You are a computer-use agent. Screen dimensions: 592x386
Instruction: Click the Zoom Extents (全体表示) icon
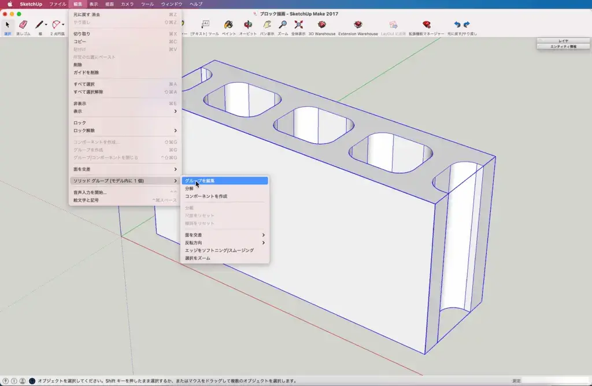click(298, 25)
